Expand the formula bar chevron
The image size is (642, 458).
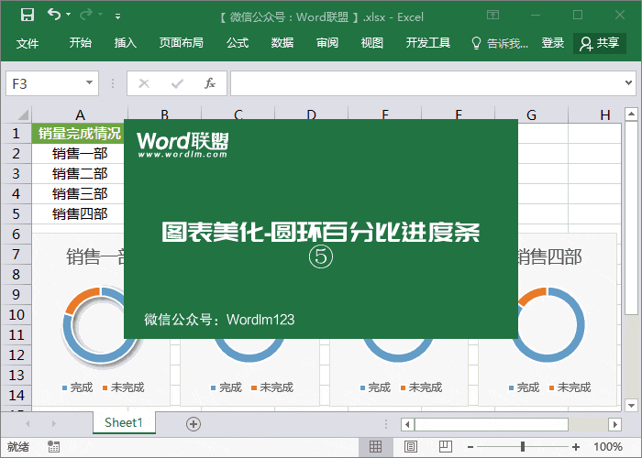(x=629, y=83)
